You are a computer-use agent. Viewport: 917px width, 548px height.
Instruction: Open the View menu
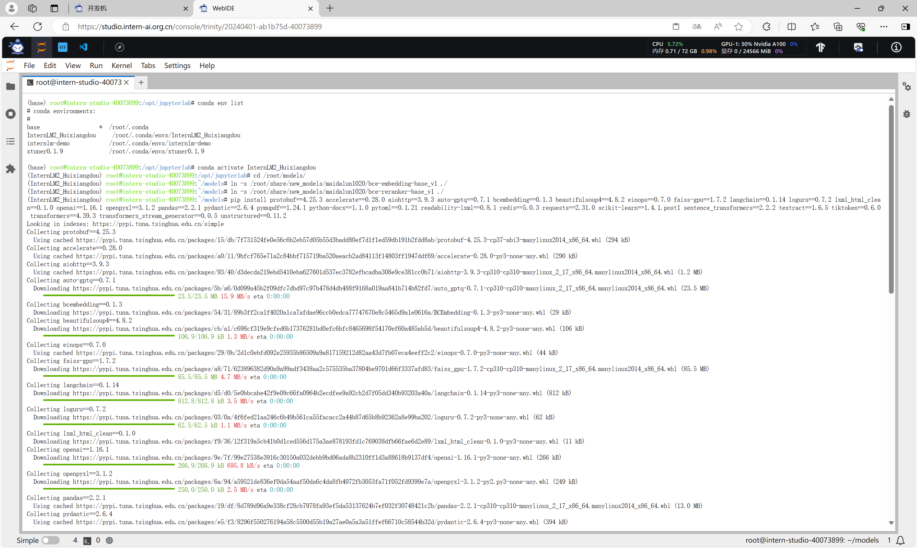73,65
